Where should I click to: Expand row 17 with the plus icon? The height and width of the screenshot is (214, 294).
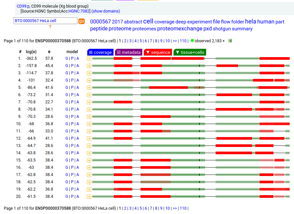(89, 175)
